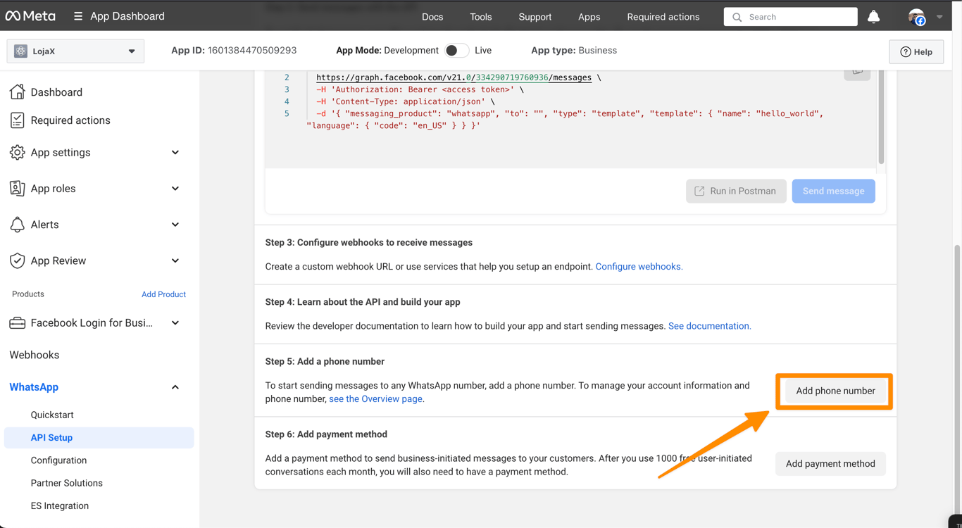Open the notifications bell
This screenshot has width=962, height=528.
[873, 16]
